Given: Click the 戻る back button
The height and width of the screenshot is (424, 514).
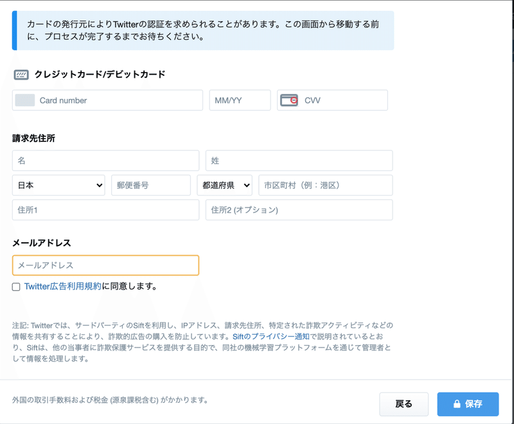Looking at the screenshot, I should coord(404,404).
